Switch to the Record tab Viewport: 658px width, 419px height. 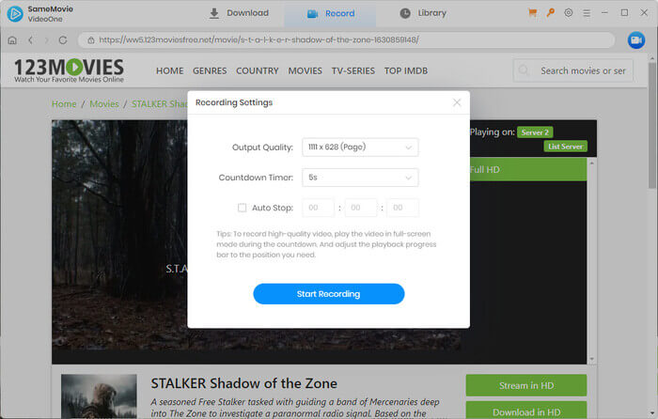tap(331, 14)
